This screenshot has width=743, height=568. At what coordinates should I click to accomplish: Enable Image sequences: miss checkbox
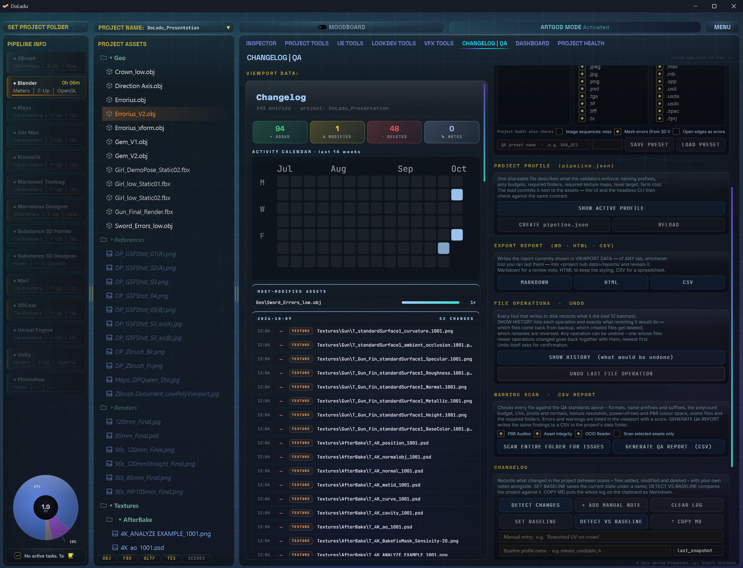coord(559,131)
